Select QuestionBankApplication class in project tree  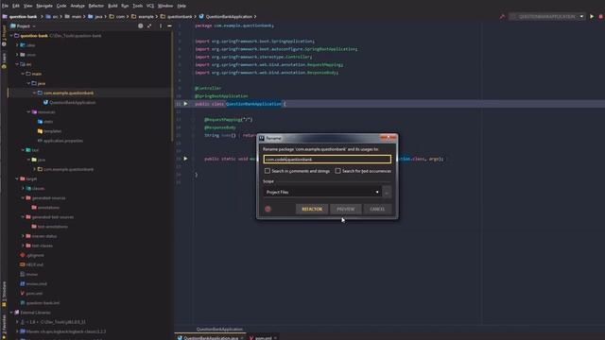[72, 103]
